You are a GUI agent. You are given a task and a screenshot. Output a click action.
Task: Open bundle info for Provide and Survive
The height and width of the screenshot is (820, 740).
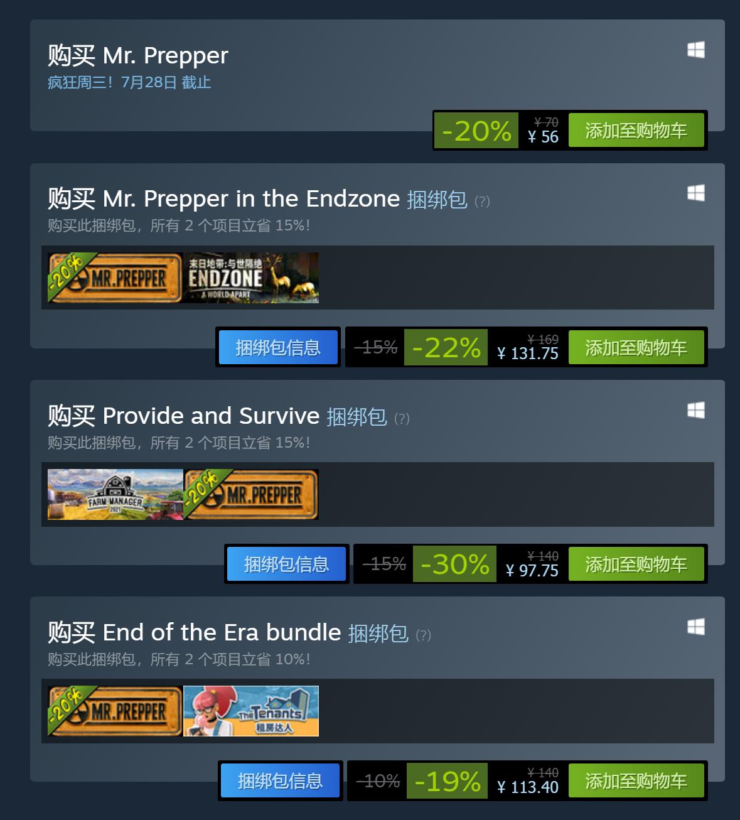tap(287, 564)
